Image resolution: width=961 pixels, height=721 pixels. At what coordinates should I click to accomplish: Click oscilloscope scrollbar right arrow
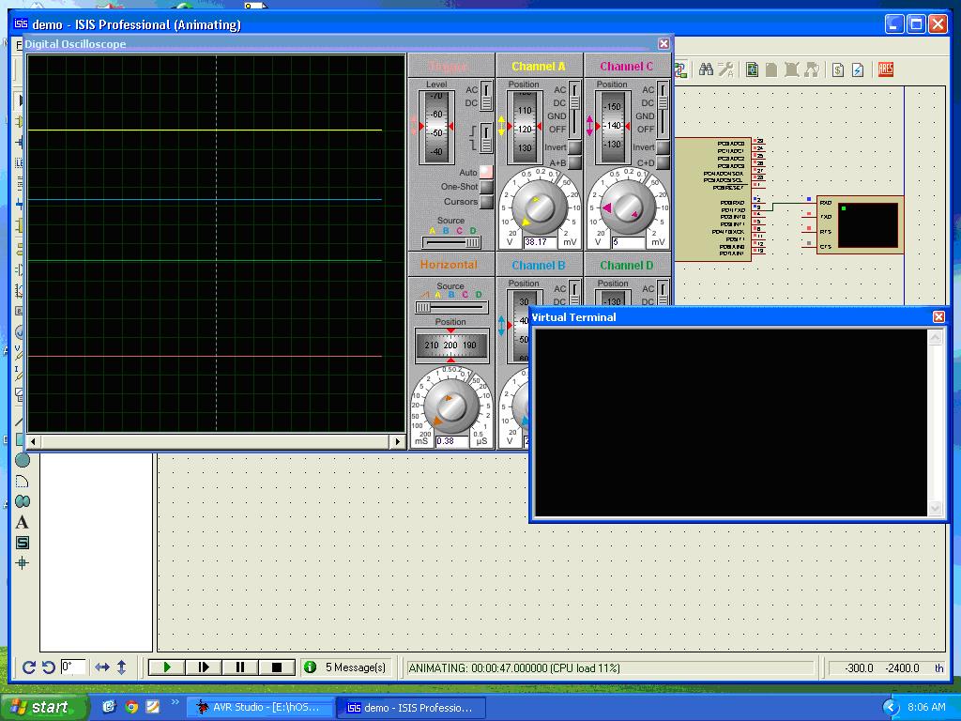click(x=397, y=441)
